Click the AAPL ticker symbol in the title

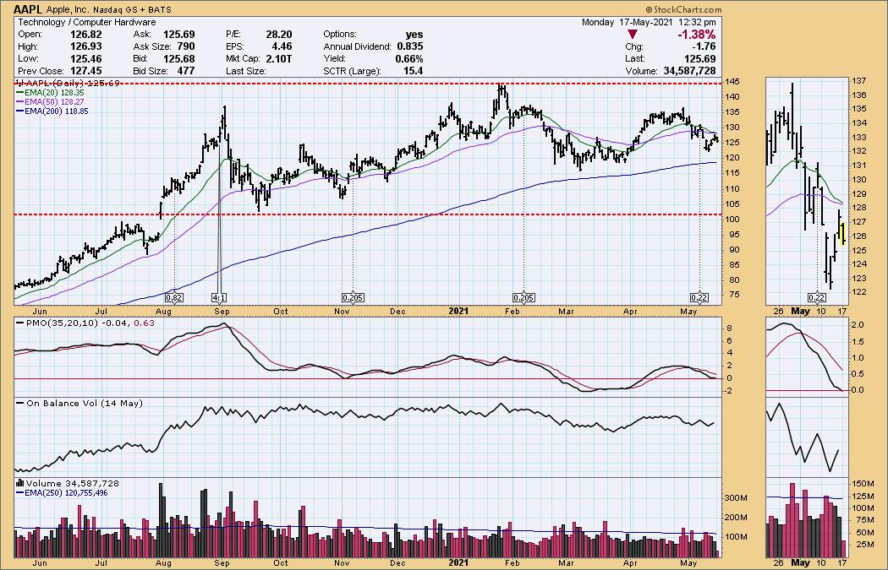pyautogui.click(x=26, y=9)
